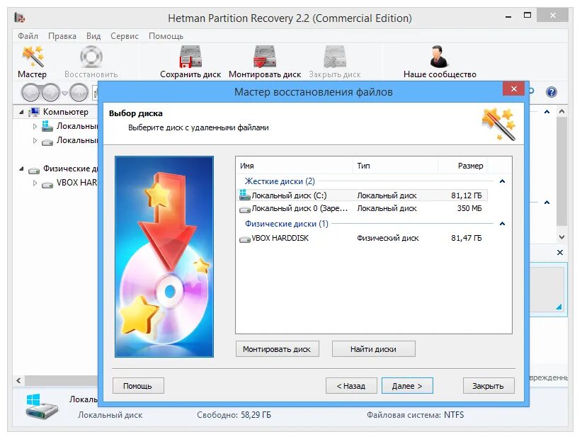Collapse the Физические диски tree node
The height and width of the screenshot is (444, 582).
click(x=21, y=169)
